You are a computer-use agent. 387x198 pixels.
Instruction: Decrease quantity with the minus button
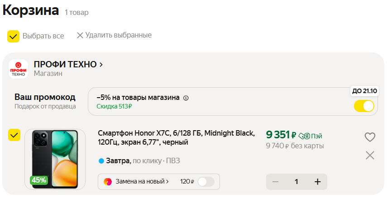pos(275,182)
